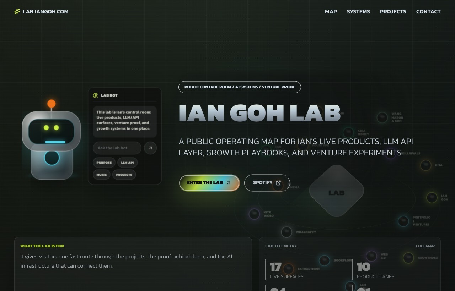The height and width of the screenshot is (291, 455).
Task: Click the central LAB diamond node
Action: pos(336,191)
